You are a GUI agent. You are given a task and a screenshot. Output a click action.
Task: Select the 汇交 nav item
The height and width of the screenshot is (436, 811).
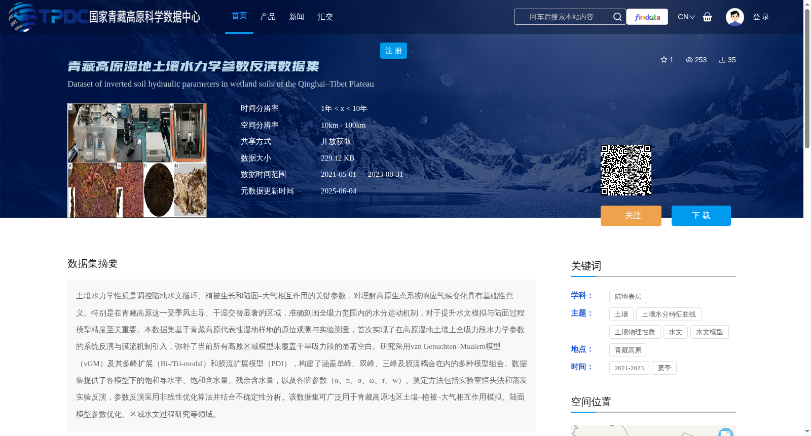pyautogui.click(x=325, y=17)
